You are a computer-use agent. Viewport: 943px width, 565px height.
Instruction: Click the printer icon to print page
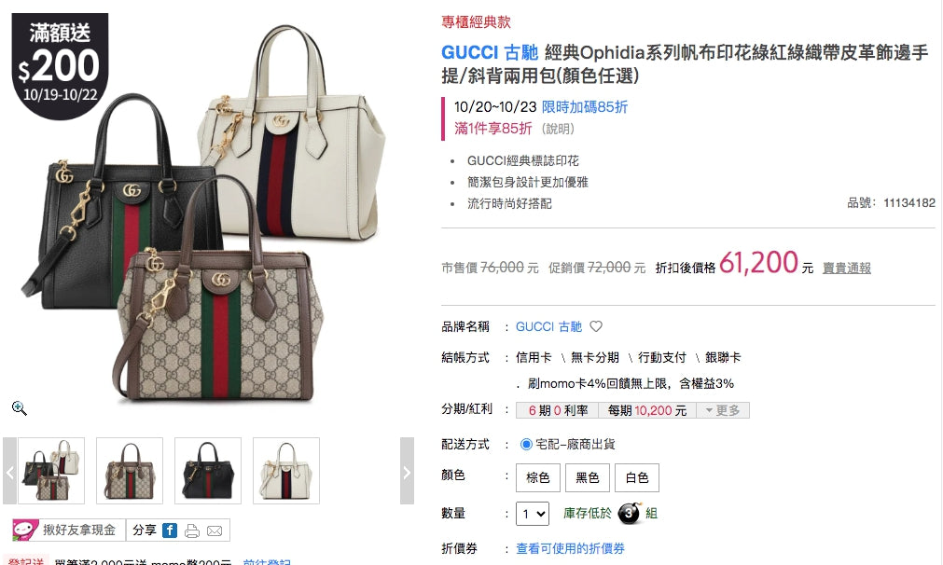tap(192, 531)
